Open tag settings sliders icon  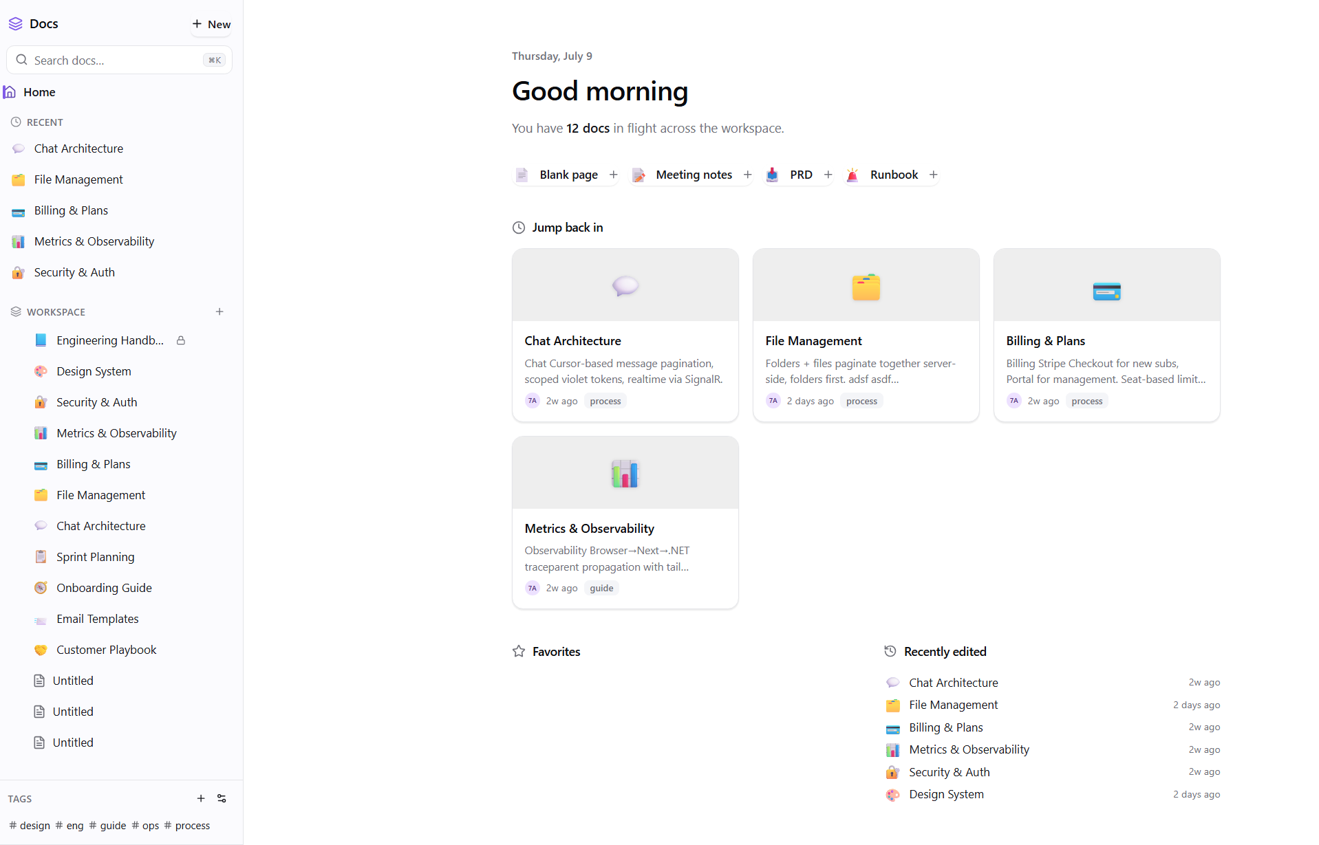point(222,798)
